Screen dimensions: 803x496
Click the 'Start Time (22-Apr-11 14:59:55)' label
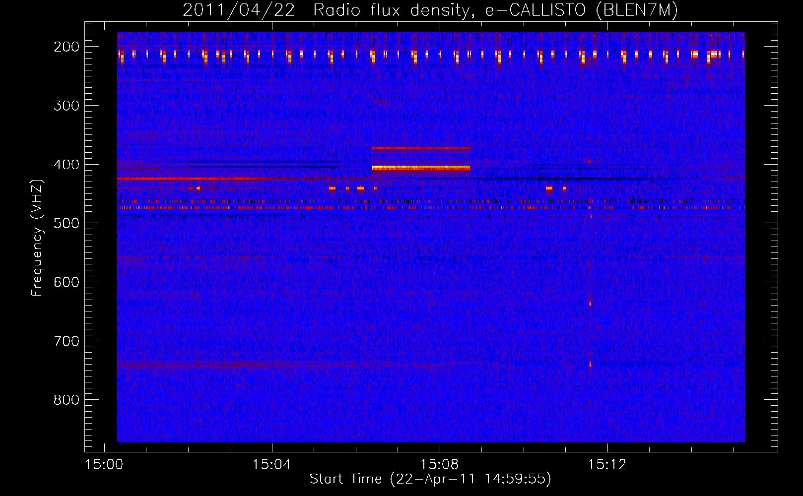pyautogui.click(x=430, y=479)
